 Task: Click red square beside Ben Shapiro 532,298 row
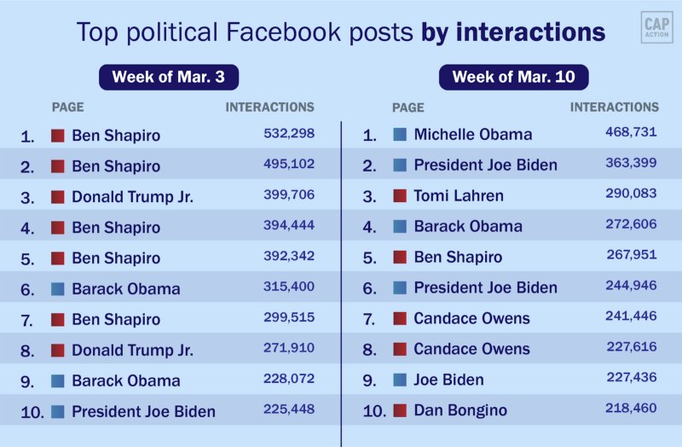coord(58,136)
